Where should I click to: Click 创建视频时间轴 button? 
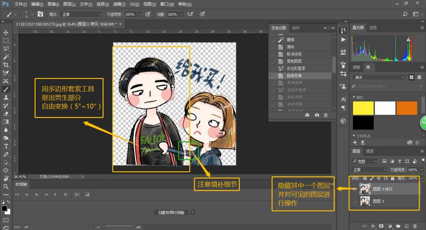[171, 212]
